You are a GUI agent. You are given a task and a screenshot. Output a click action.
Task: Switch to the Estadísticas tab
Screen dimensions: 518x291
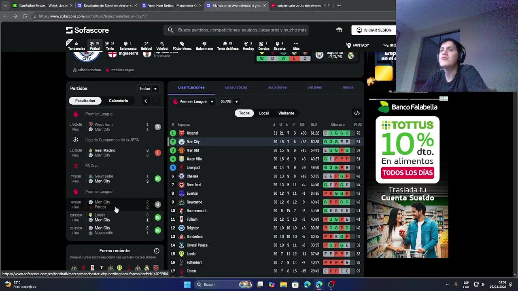point(236,87)
